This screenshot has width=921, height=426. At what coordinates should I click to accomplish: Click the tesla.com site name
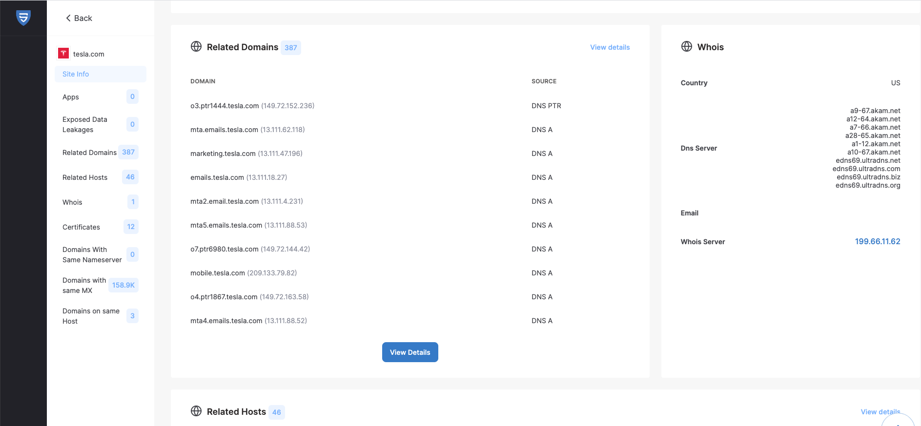[89, 54]
